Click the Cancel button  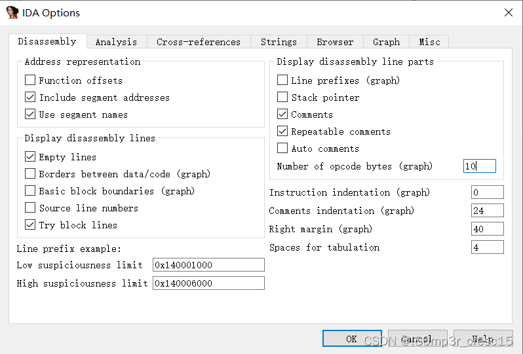(417, 339)
